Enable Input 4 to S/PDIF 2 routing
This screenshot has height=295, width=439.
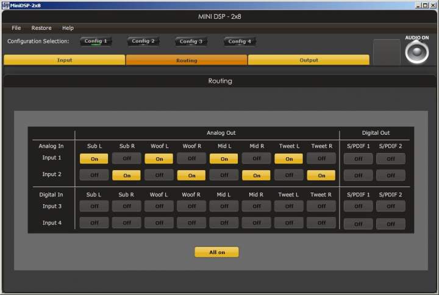391,224
